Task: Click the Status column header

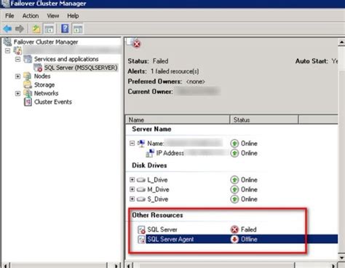Action: (264, 119)
